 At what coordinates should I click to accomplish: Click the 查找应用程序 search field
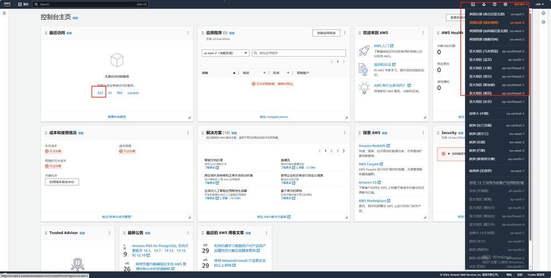(x=299, y=53)
